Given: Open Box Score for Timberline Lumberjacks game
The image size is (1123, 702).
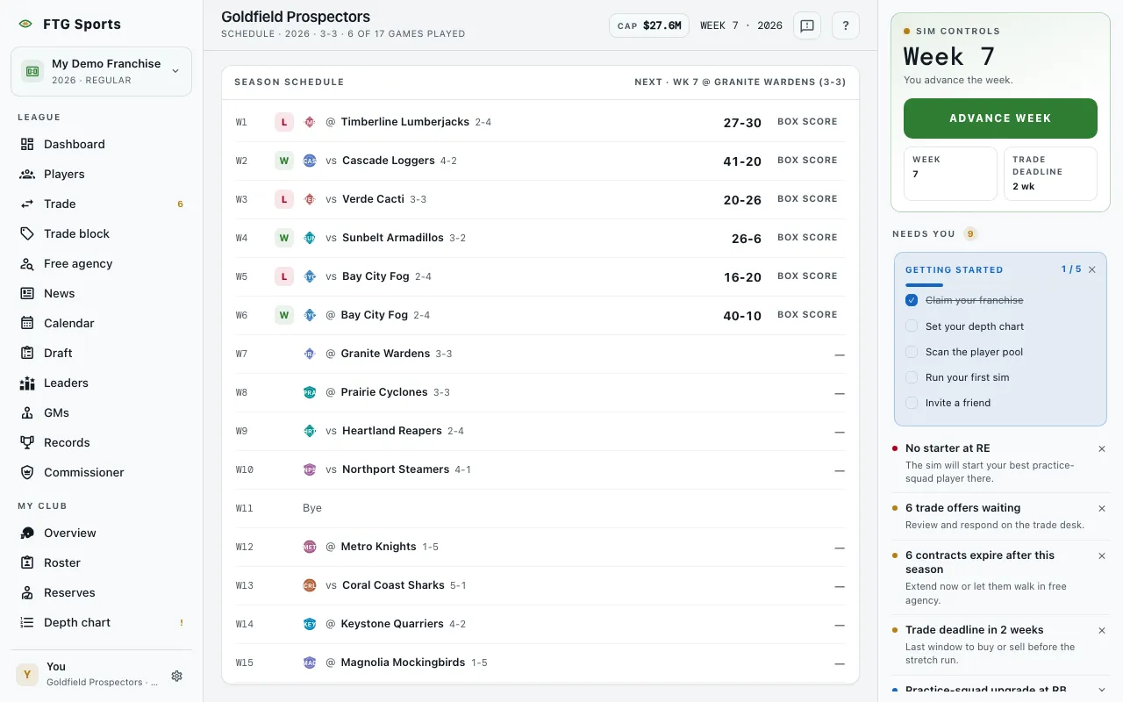Looking at the screenshot, I should (x=807, y=122).
